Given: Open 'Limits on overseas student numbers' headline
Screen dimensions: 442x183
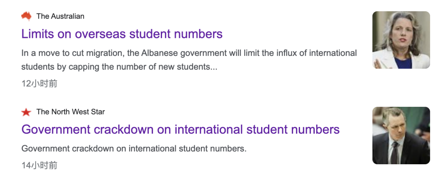Looking at the screenshot, I should tap(122, 34).
